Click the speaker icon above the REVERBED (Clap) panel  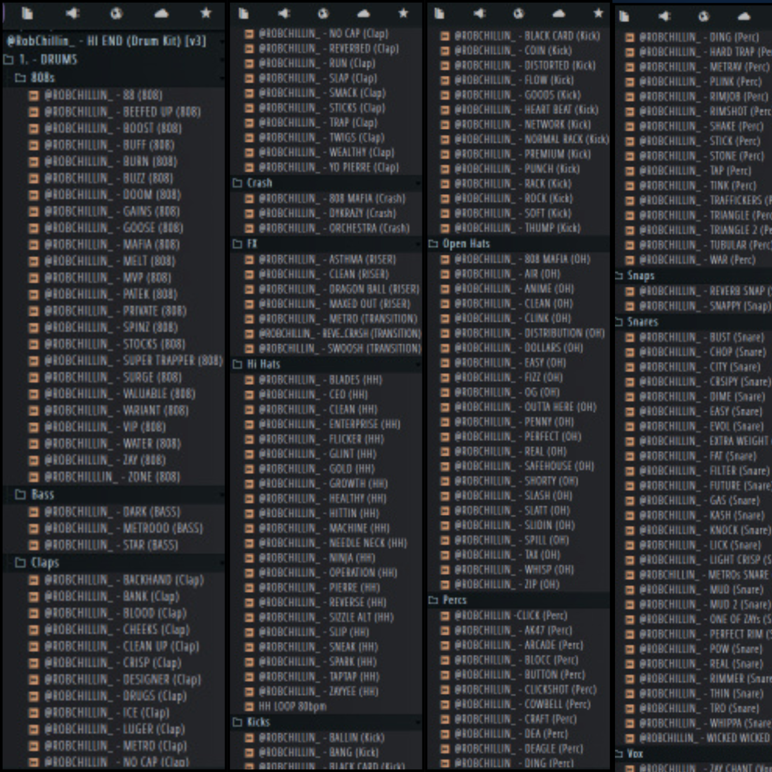point(284,13)
